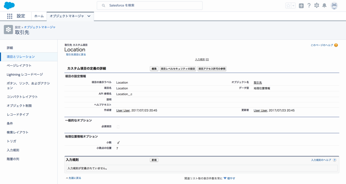Click 項目レベルセキュリティの設定 button

[x=178, y=69]
